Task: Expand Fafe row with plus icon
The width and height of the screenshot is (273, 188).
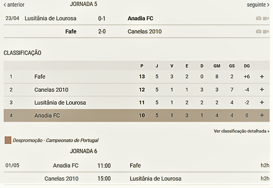Action: (x=262, y=77)
